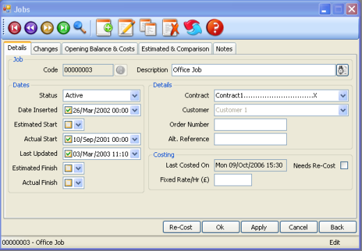Open the Customer dropdown list

[x=343, y=111]
